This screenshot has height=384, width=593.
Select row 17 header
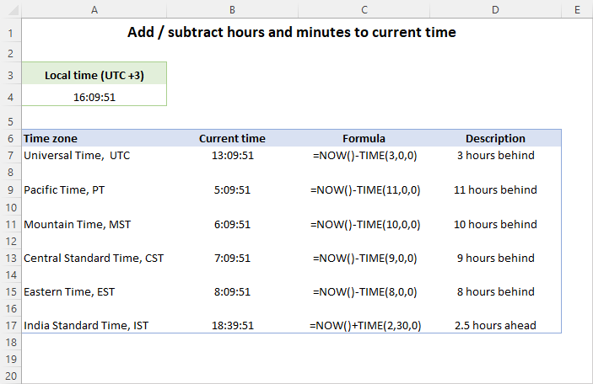point(10,325)
